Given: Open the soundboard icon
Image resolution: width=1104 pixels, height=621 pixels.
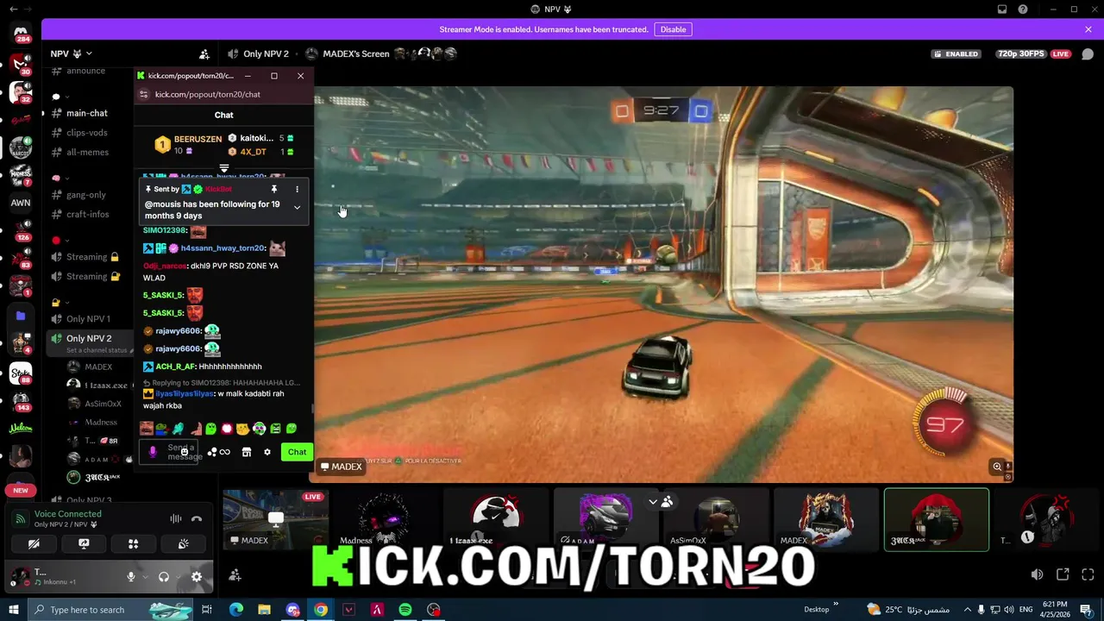Looking at the screenshot, I should pyautogui.click(x=183, y=544).
